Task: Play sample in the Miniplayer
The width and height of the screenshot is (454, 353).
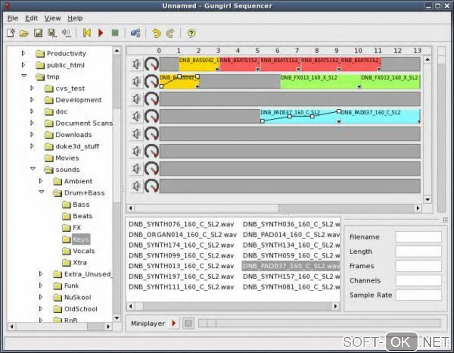Action: coord(174,323)
